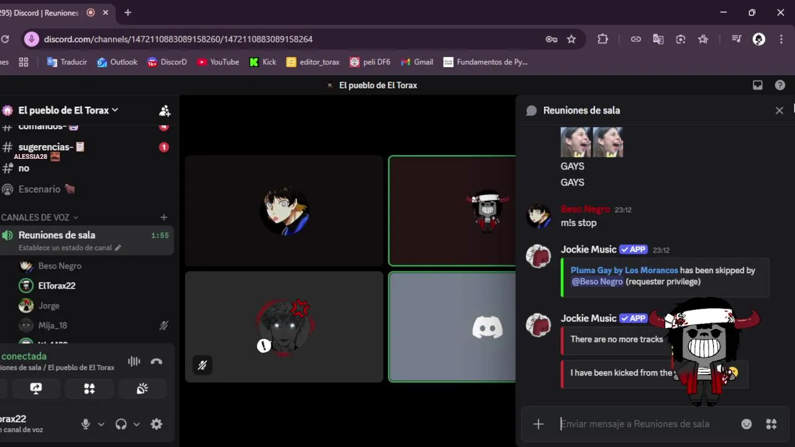The width and height of the screenshot is (795, 447).
Task: Click Pluma Gay by Los Morancos link
Action: click(624, 270)
